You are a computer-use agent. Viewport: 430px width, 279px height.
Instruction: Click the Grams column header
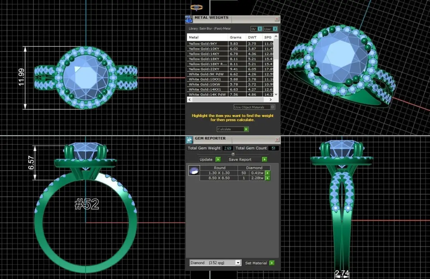(237, 37)
